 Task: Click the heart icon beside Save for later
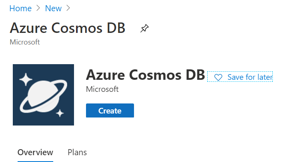point(218,77)
